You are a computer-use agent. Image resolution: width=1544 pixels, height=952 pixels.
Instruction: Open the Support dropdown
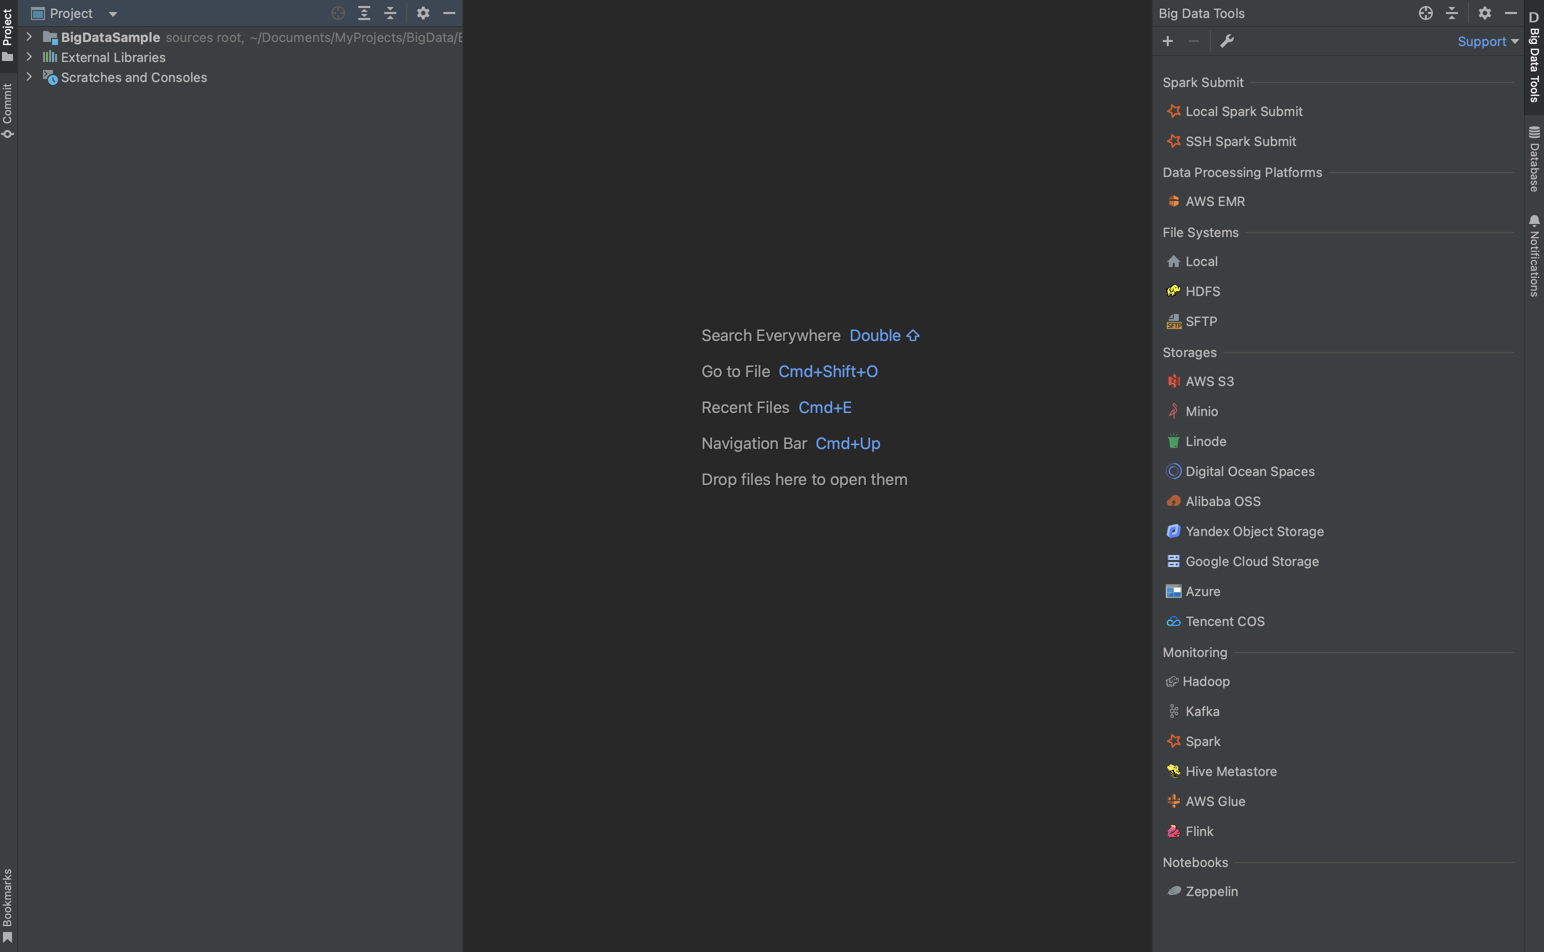click(x=1487, y=41)
